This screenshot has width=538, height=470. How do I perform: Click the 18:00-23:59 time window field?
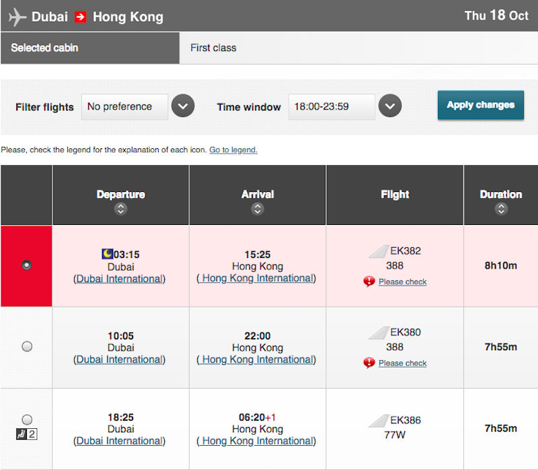click(x=332, y=107)
